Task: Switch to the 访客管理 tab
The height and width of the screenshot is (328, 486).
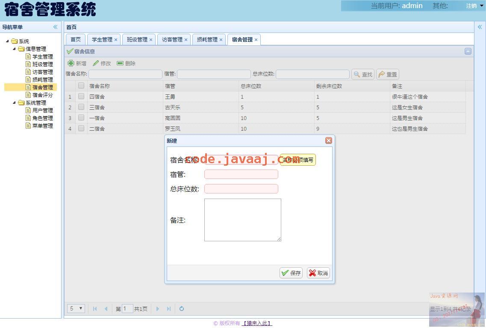Action: click(x=172, y=40)
